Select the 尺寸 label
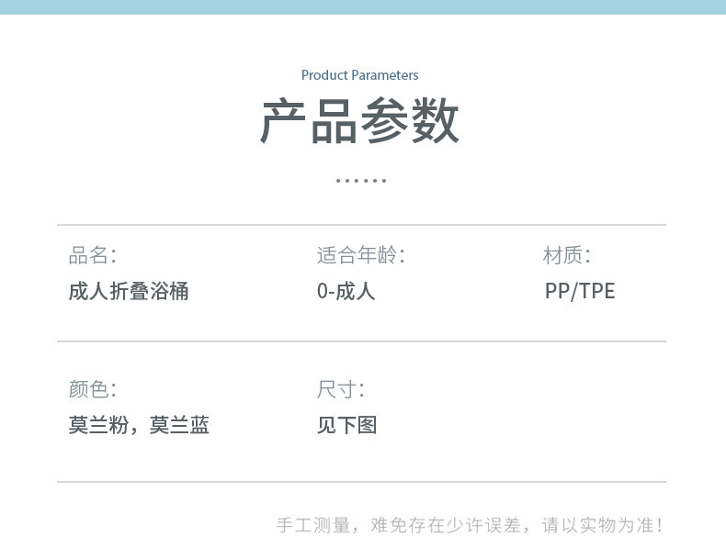 click(x=341, y=389)
